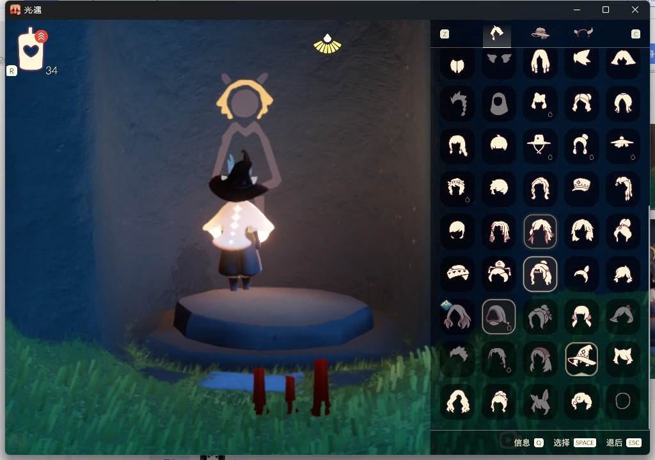Go back using 退后 ESC button

point(624,443)
